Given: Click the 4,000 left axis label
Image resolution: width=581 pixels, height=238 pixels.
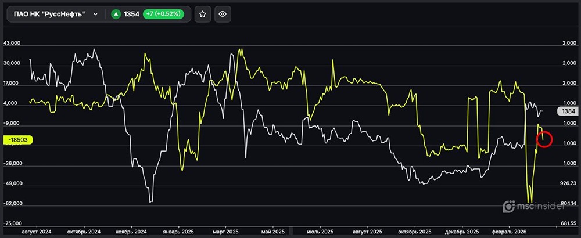Looking at the screenshot, I should 12,103.
